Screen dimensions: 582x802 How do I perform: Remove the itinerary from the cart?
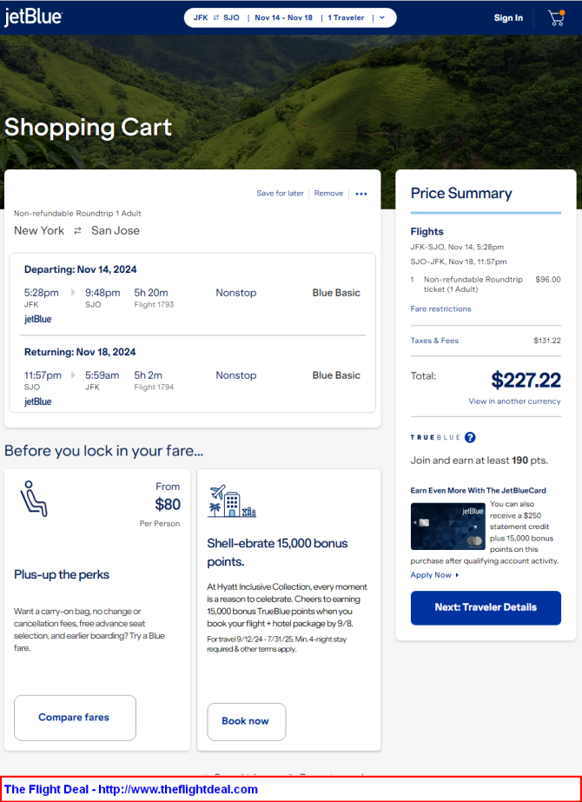[328, 194]
